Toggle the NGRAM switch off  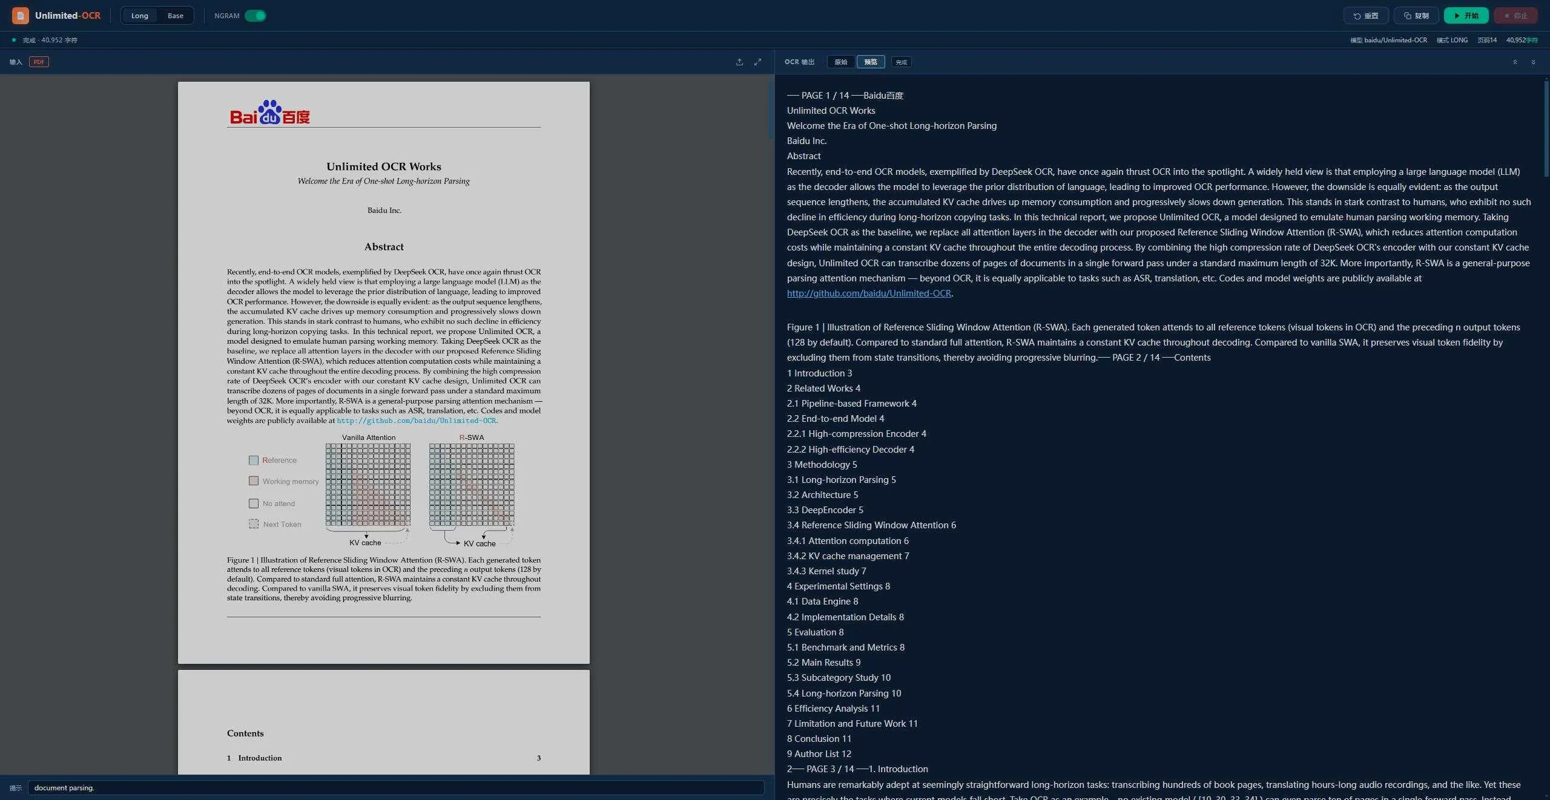[255, 16]
